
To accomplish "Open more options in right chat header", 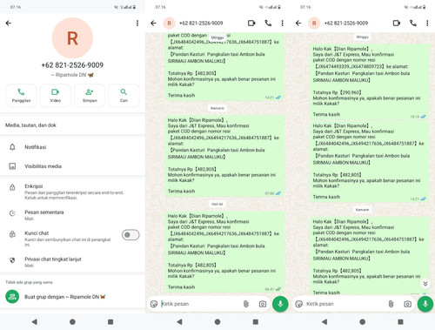I will point(427,24).
